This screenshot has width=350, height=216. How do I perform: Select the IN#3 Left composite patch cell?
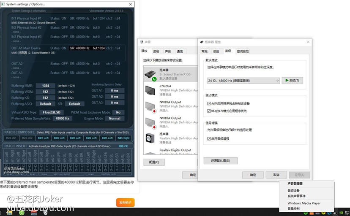[75, 138]
